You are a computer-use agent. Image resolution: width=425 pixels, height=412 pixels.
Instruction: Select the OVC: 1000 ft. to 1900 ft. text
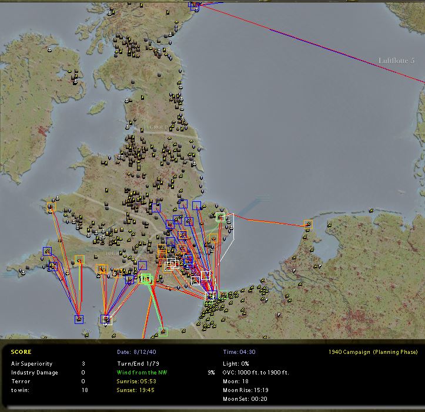[256, 373]
